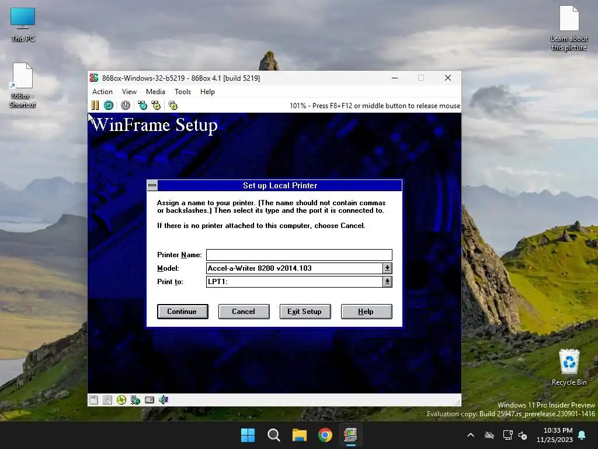
Task: Expand the Print to dropdown arrow
Action: 387,282
